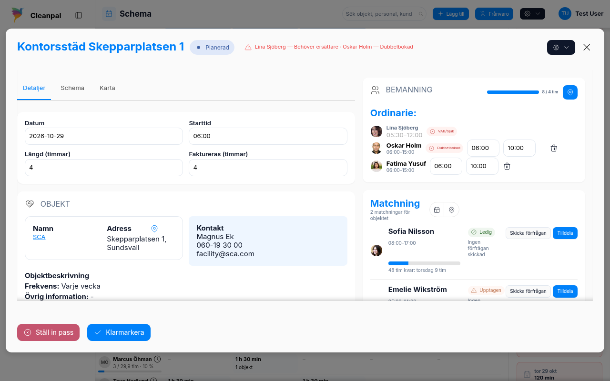Click Lina Sjöberg's avatar photo
Viewport: 610px width, 381px height.
click(376, 131)
